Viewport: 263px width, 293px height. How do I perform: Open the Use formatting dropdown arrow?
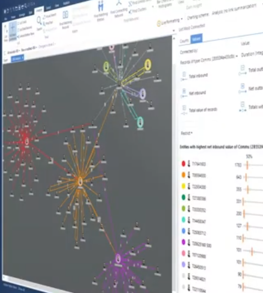click(182, 19)
